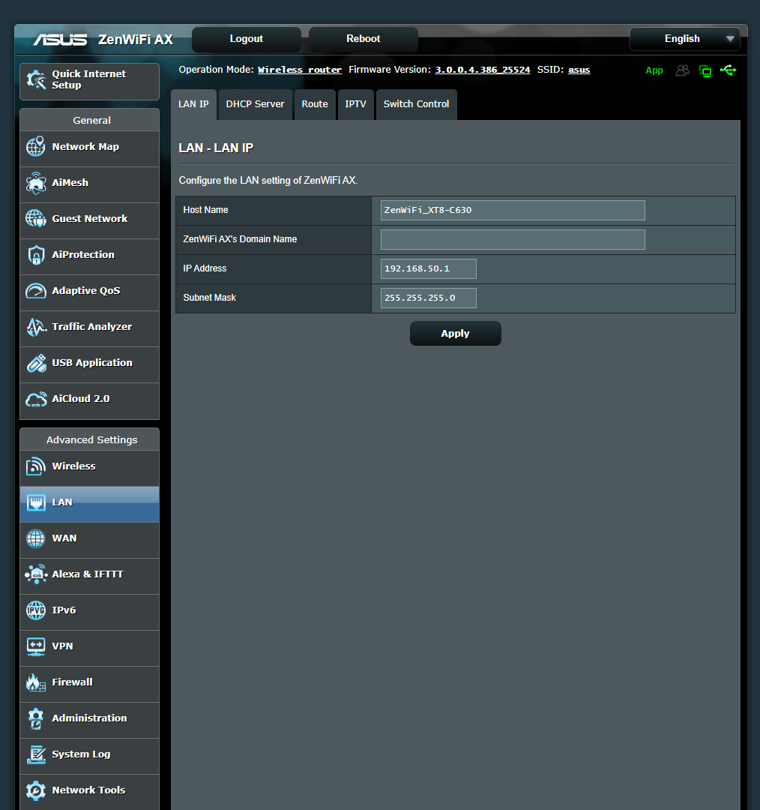This screenshot has height=810, width=760.
Task: Click the Logout button
Action: click(x=247, y=39)
